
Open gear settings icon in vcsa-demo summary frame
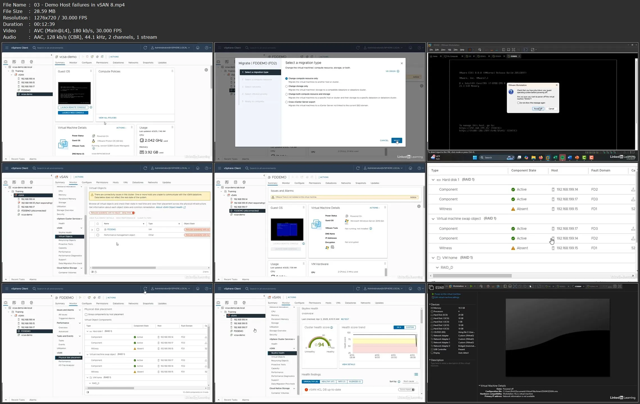[x=206, y=70]
